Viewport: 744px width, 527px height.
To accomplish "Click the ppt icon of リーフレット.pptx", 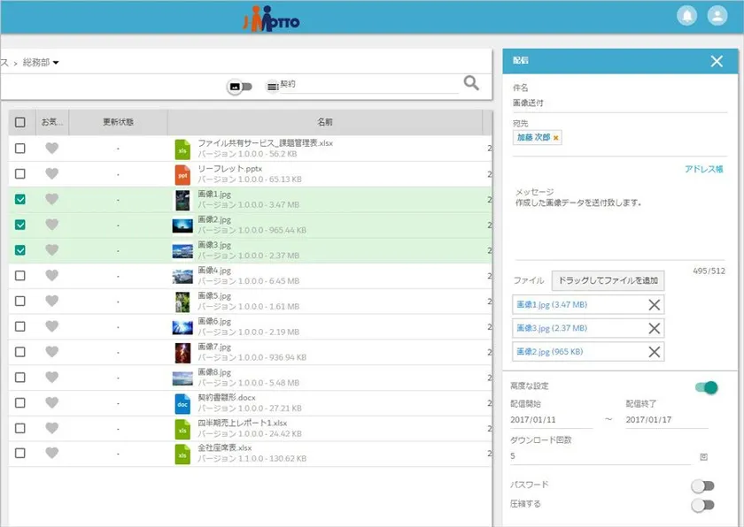I will point(182,174).
